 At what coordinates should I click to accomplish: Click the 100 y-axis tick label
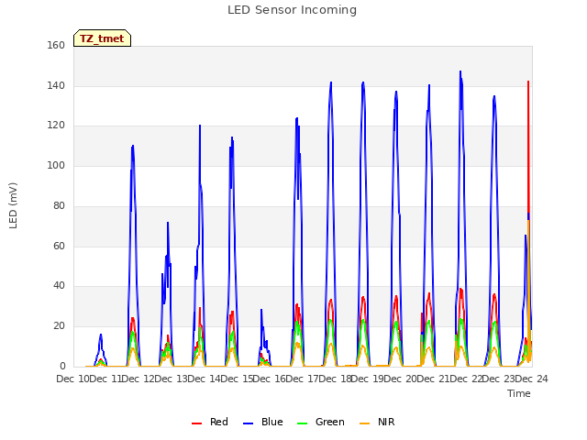[x=56, y=165]
